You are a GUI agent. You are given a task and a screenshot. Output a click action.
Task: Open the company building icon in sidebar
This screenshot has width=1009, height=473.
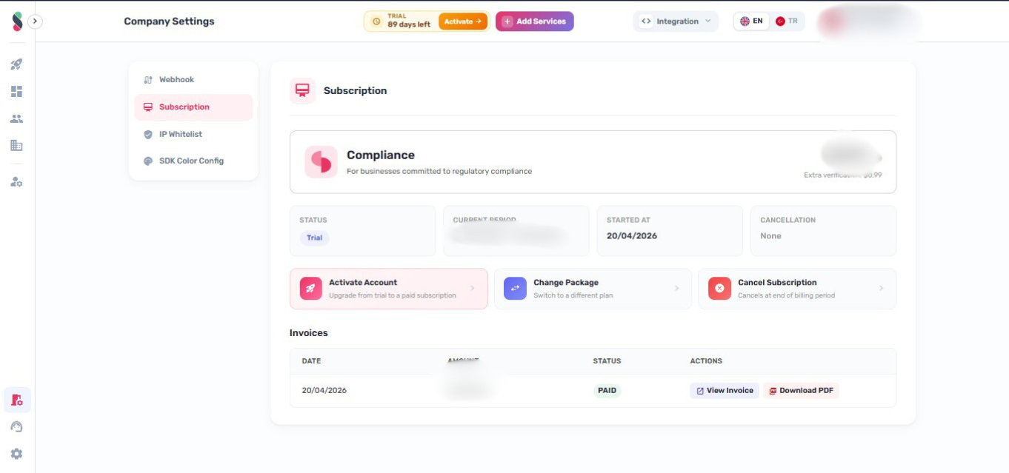pos(16,145)
